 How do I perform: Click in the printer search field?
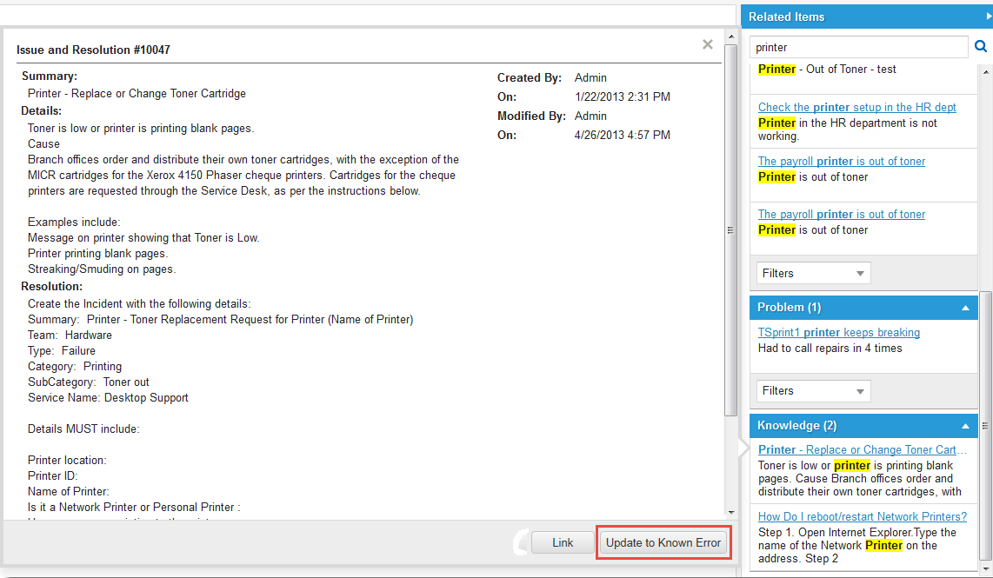tap(858, 47)
